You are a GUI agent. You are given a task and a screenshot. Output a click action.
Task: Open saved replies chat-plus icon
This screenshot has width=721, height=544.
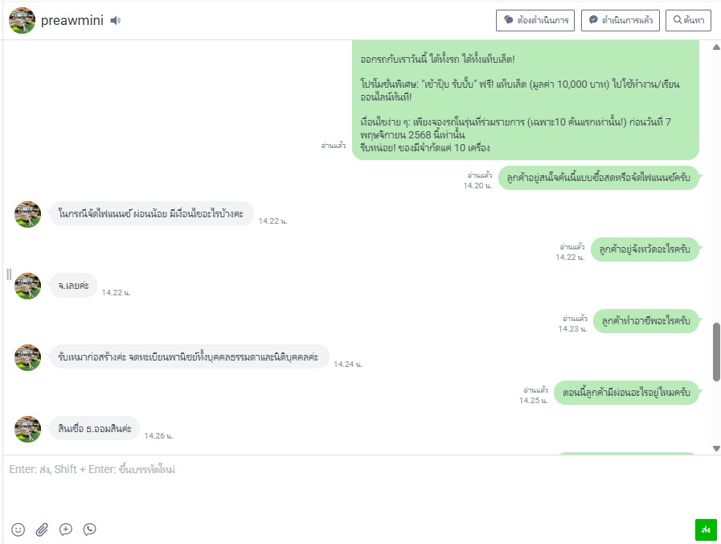(x=66, y=530)
